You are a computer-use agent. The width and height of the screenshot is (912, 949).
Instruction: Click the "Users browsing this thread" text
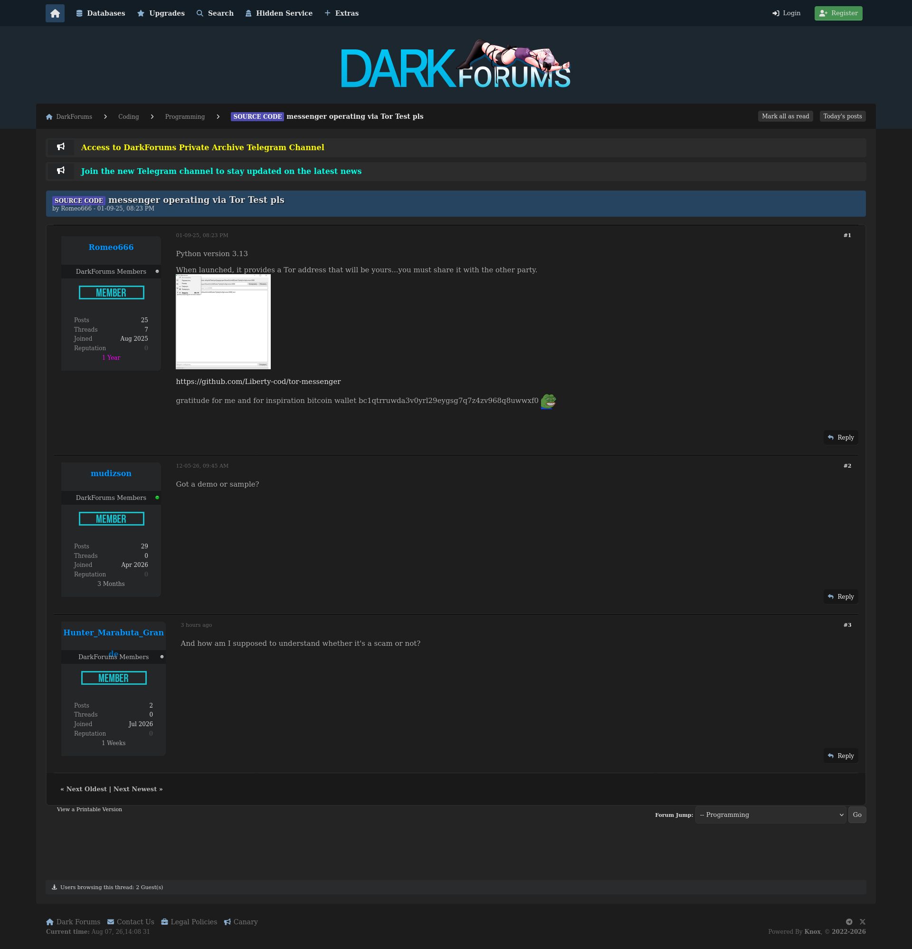(x=111, y=888)
